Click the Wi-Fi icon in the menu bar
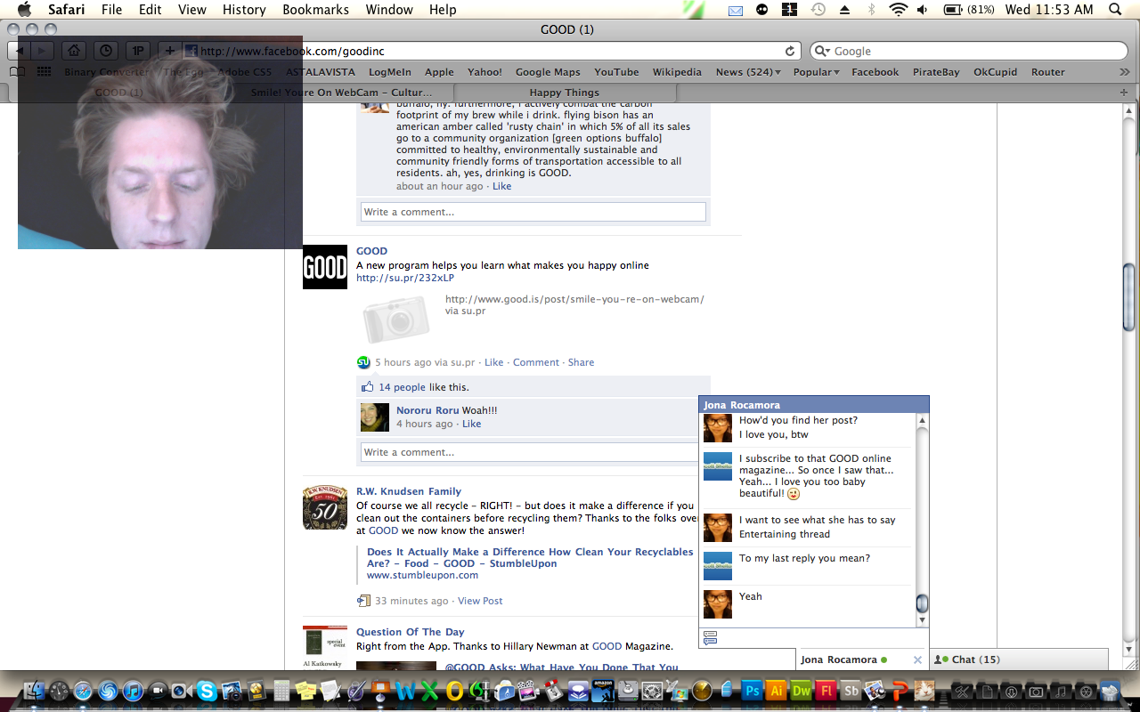The height and width of the screenshot is (712, 1140). pos(898,10)
